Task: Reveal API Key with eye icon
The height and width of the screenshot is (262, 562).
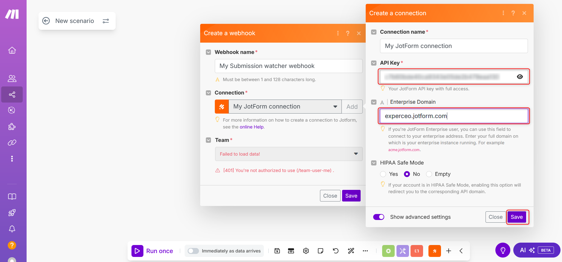Action: point(520,77)
